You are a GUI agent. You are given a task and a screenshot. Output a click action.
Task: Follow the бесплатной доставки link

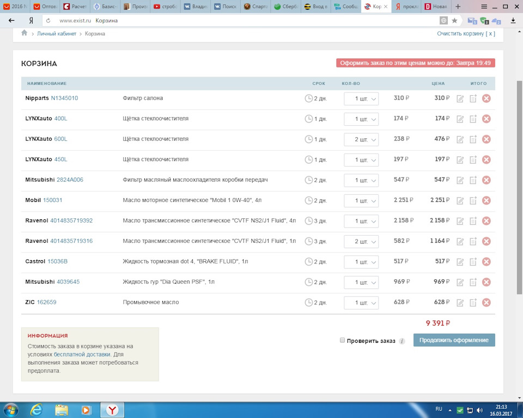point(82,354)
